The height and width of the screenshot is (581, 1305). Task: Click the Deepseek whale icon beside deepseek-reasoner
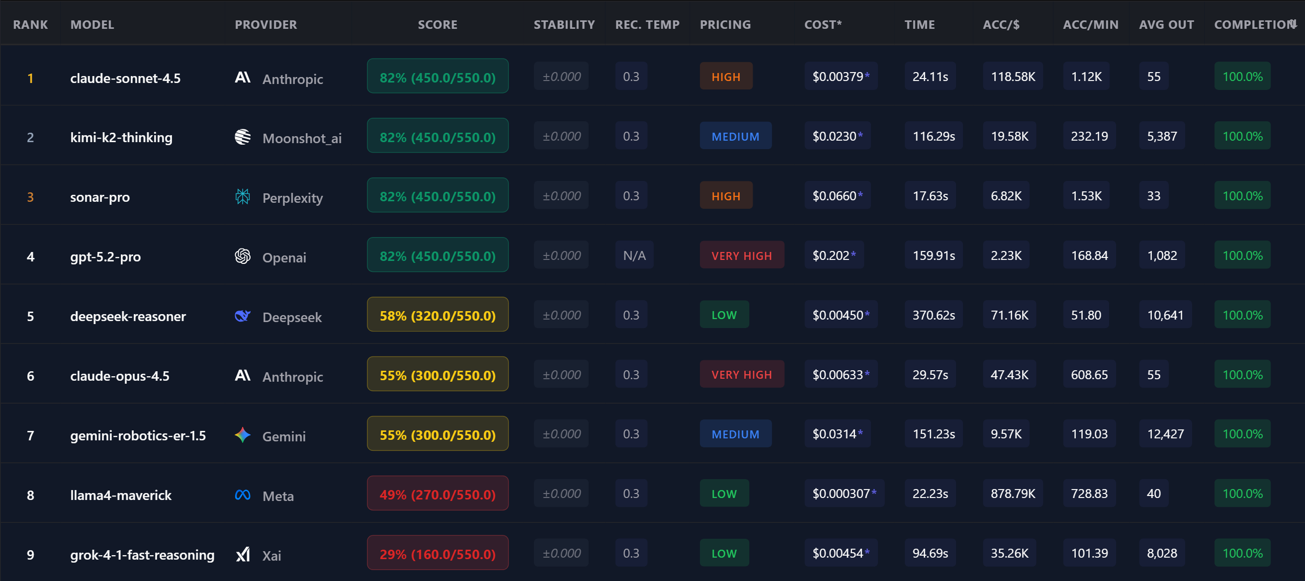(x=243, y=316)
